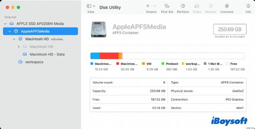The width and height of the screenshot is (255, 129).
Task: Click the First Aid toolbar label
Action: point(167,12)
